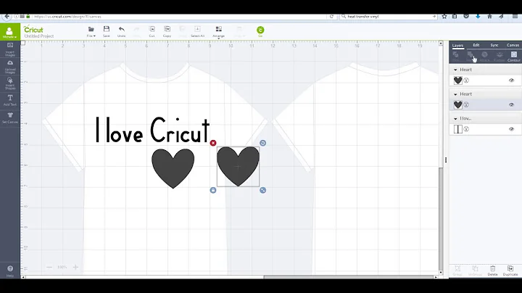Zoom in with the plus button
This screenshot has height=293, width=522.
point(75,267)
